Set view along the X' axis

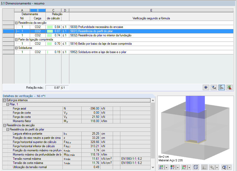[x=162, y=167]
